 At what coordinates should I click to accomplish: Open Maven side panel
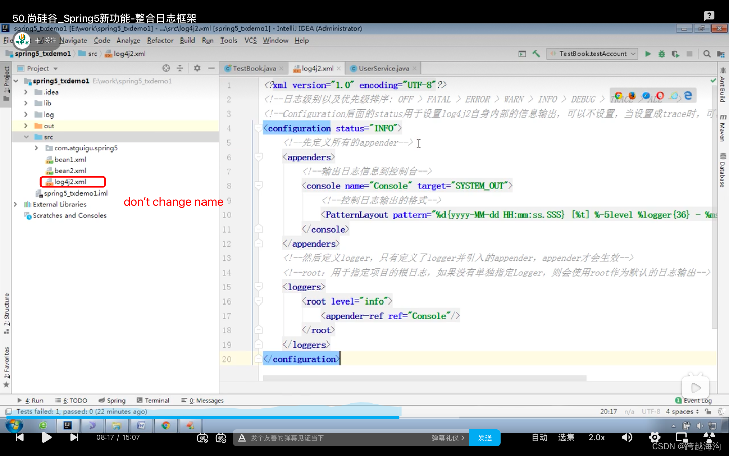[723, 128]
